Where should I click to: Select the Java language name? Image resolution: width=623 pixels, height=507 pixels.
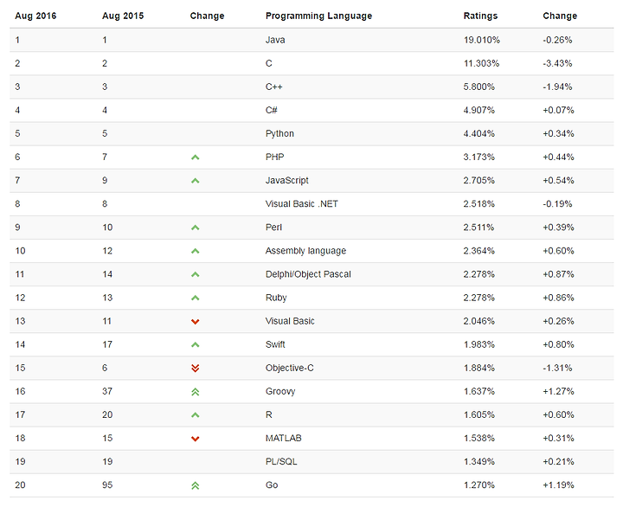pos(275,40)
